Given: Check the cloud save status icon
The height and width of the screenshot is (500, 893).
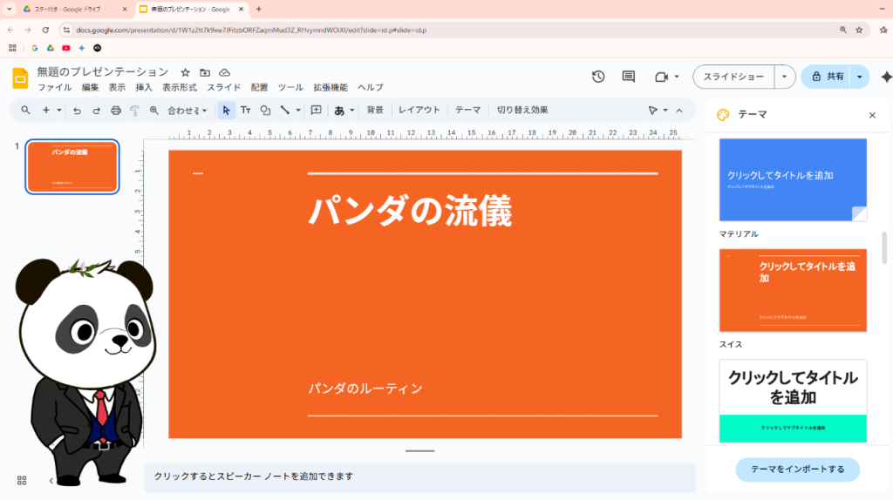Looking at the screenshot, I should tap(224, 72).
